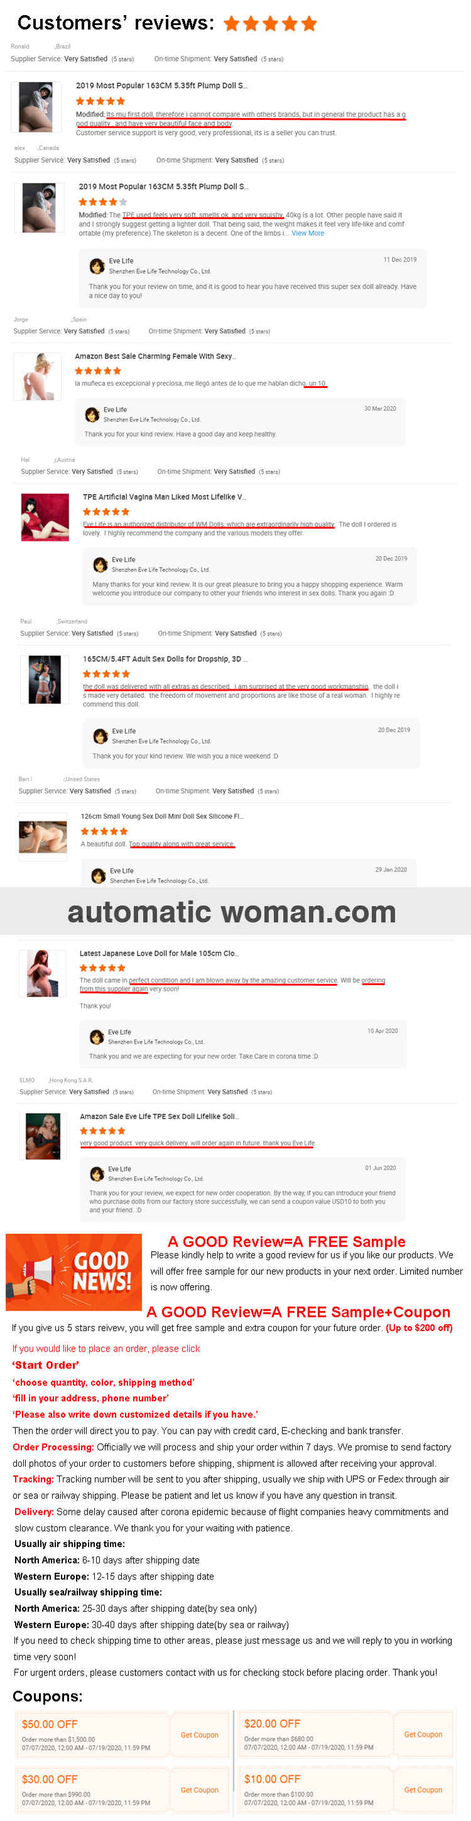Viewport: 471px width, 1821px height.
Task: Open the 2019 Most Popular 163CM product title in Ronald's review
Action: point(161,85)
